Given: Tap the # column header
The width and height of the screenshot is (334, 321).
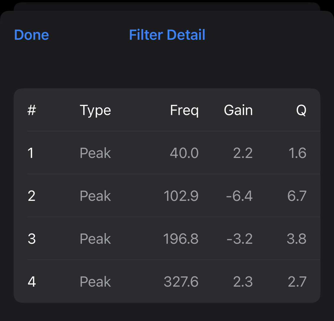Looking at the screenshot, I should coord(32,110).
